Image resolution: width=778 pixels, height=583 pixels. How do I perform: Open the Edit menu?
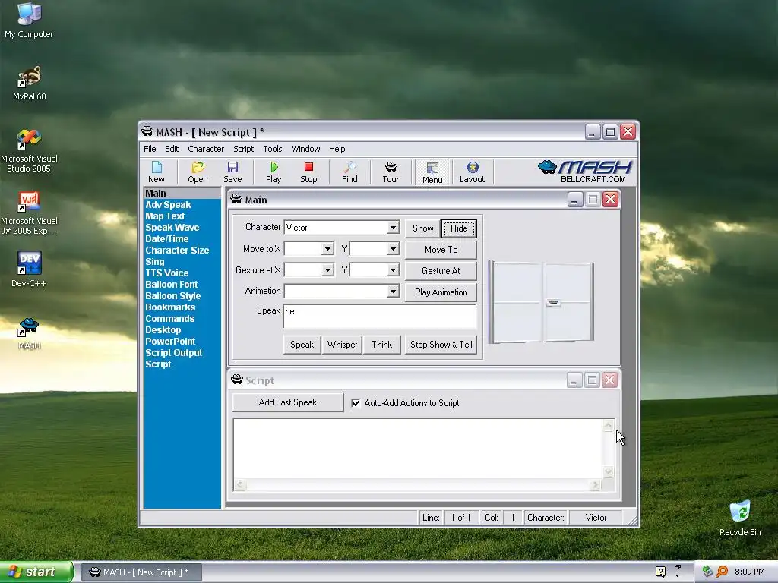(172, 149)
